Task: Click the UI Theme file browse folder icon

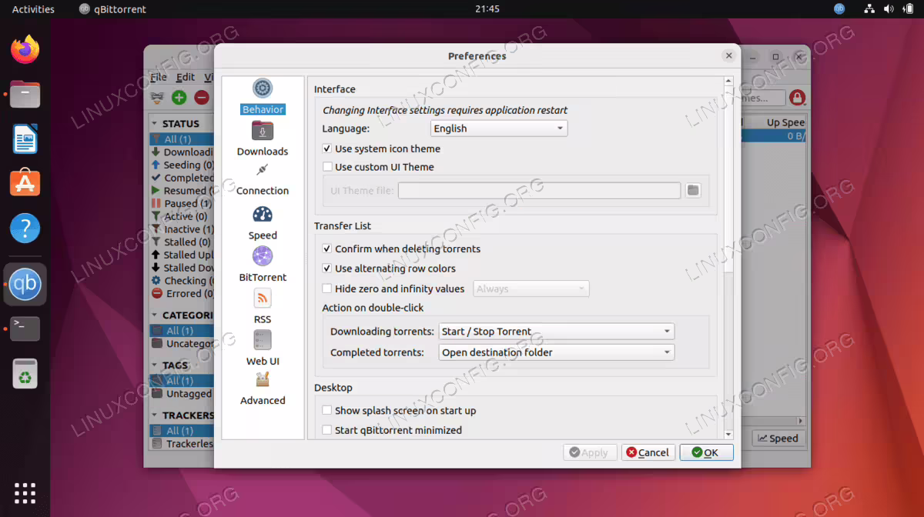Action: pyautogui.click(x=693, y=190)
